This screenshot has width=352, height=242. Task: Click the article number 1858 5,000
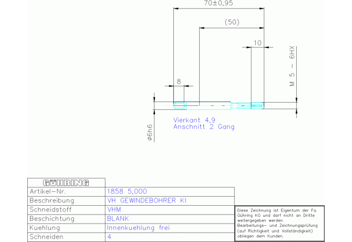[x=127, y=191]
